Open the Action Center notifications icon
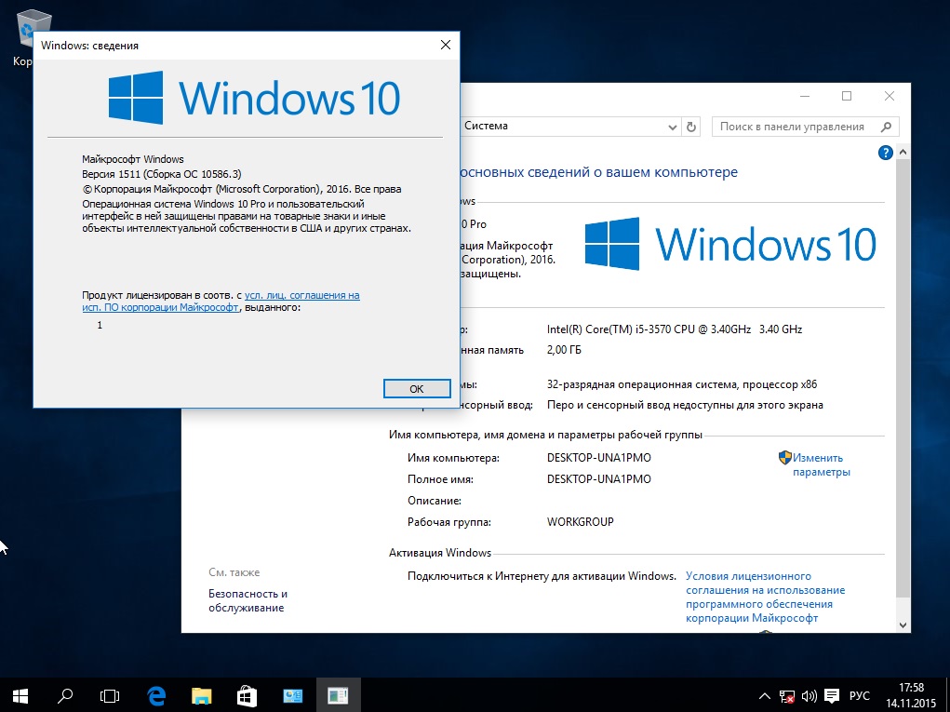This screenshot has height=712, width=950. point(833,696)
